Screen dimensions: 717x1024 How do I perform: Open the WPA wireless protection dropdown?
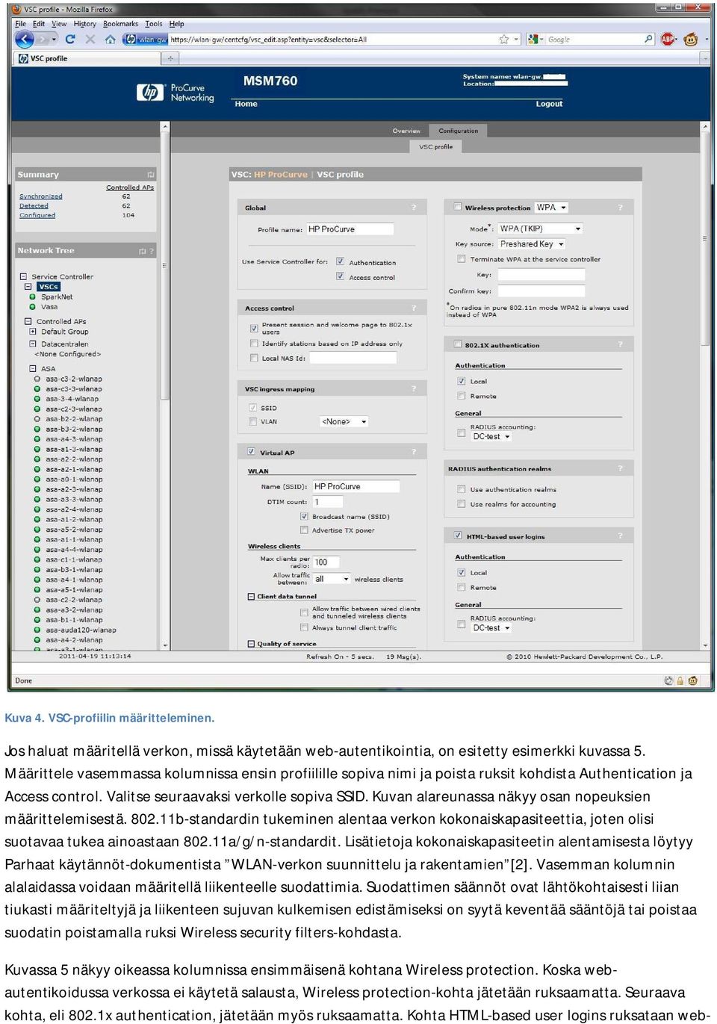pyautogui.click(x=551, y=208)
